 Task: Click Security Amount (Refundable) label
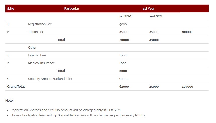50,79
